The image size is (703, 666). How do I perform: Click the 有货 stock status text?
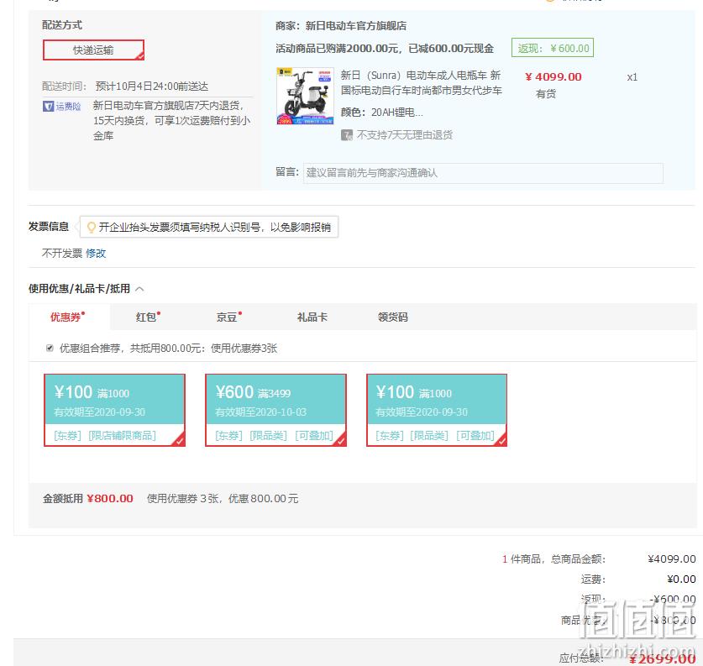(546, 94)
